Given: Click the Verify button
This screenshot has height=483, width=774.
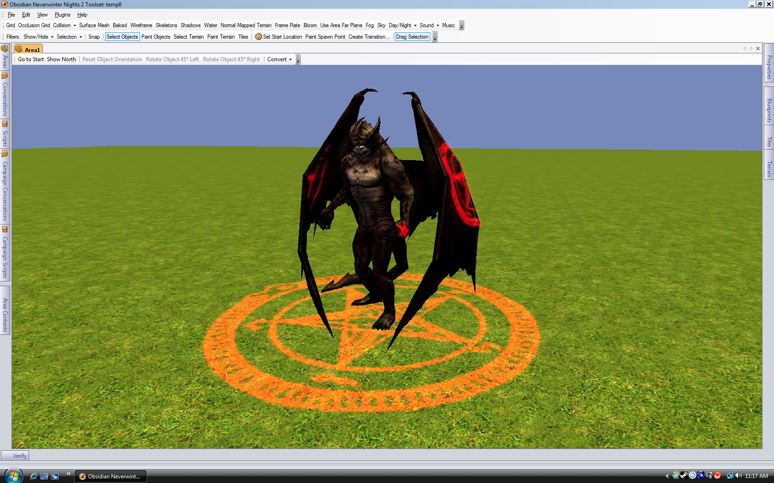Looking at the screenshot, I should point(19,456).
